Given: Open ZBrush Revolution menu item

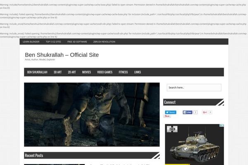Looking at the screenshot, I should 104,42.
